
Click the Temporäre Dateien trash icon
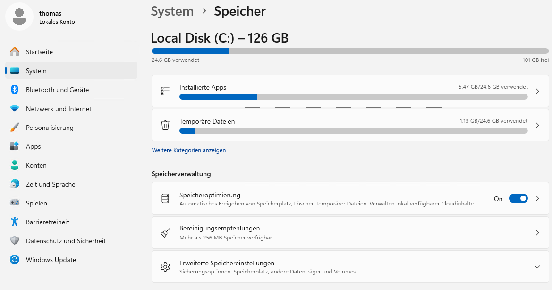(165, 125)
